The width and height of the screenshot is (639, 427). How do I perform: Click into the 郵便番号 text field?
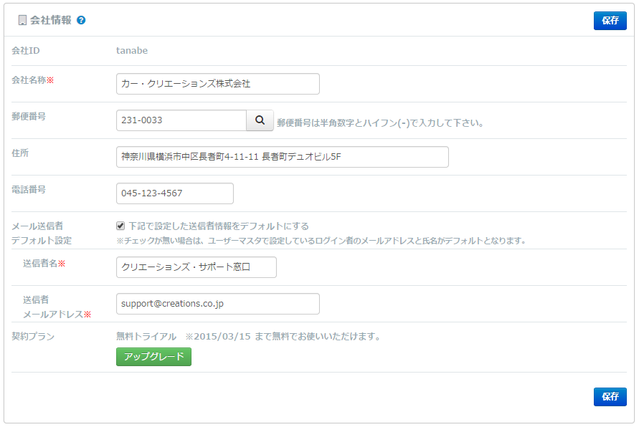point(181,120)
